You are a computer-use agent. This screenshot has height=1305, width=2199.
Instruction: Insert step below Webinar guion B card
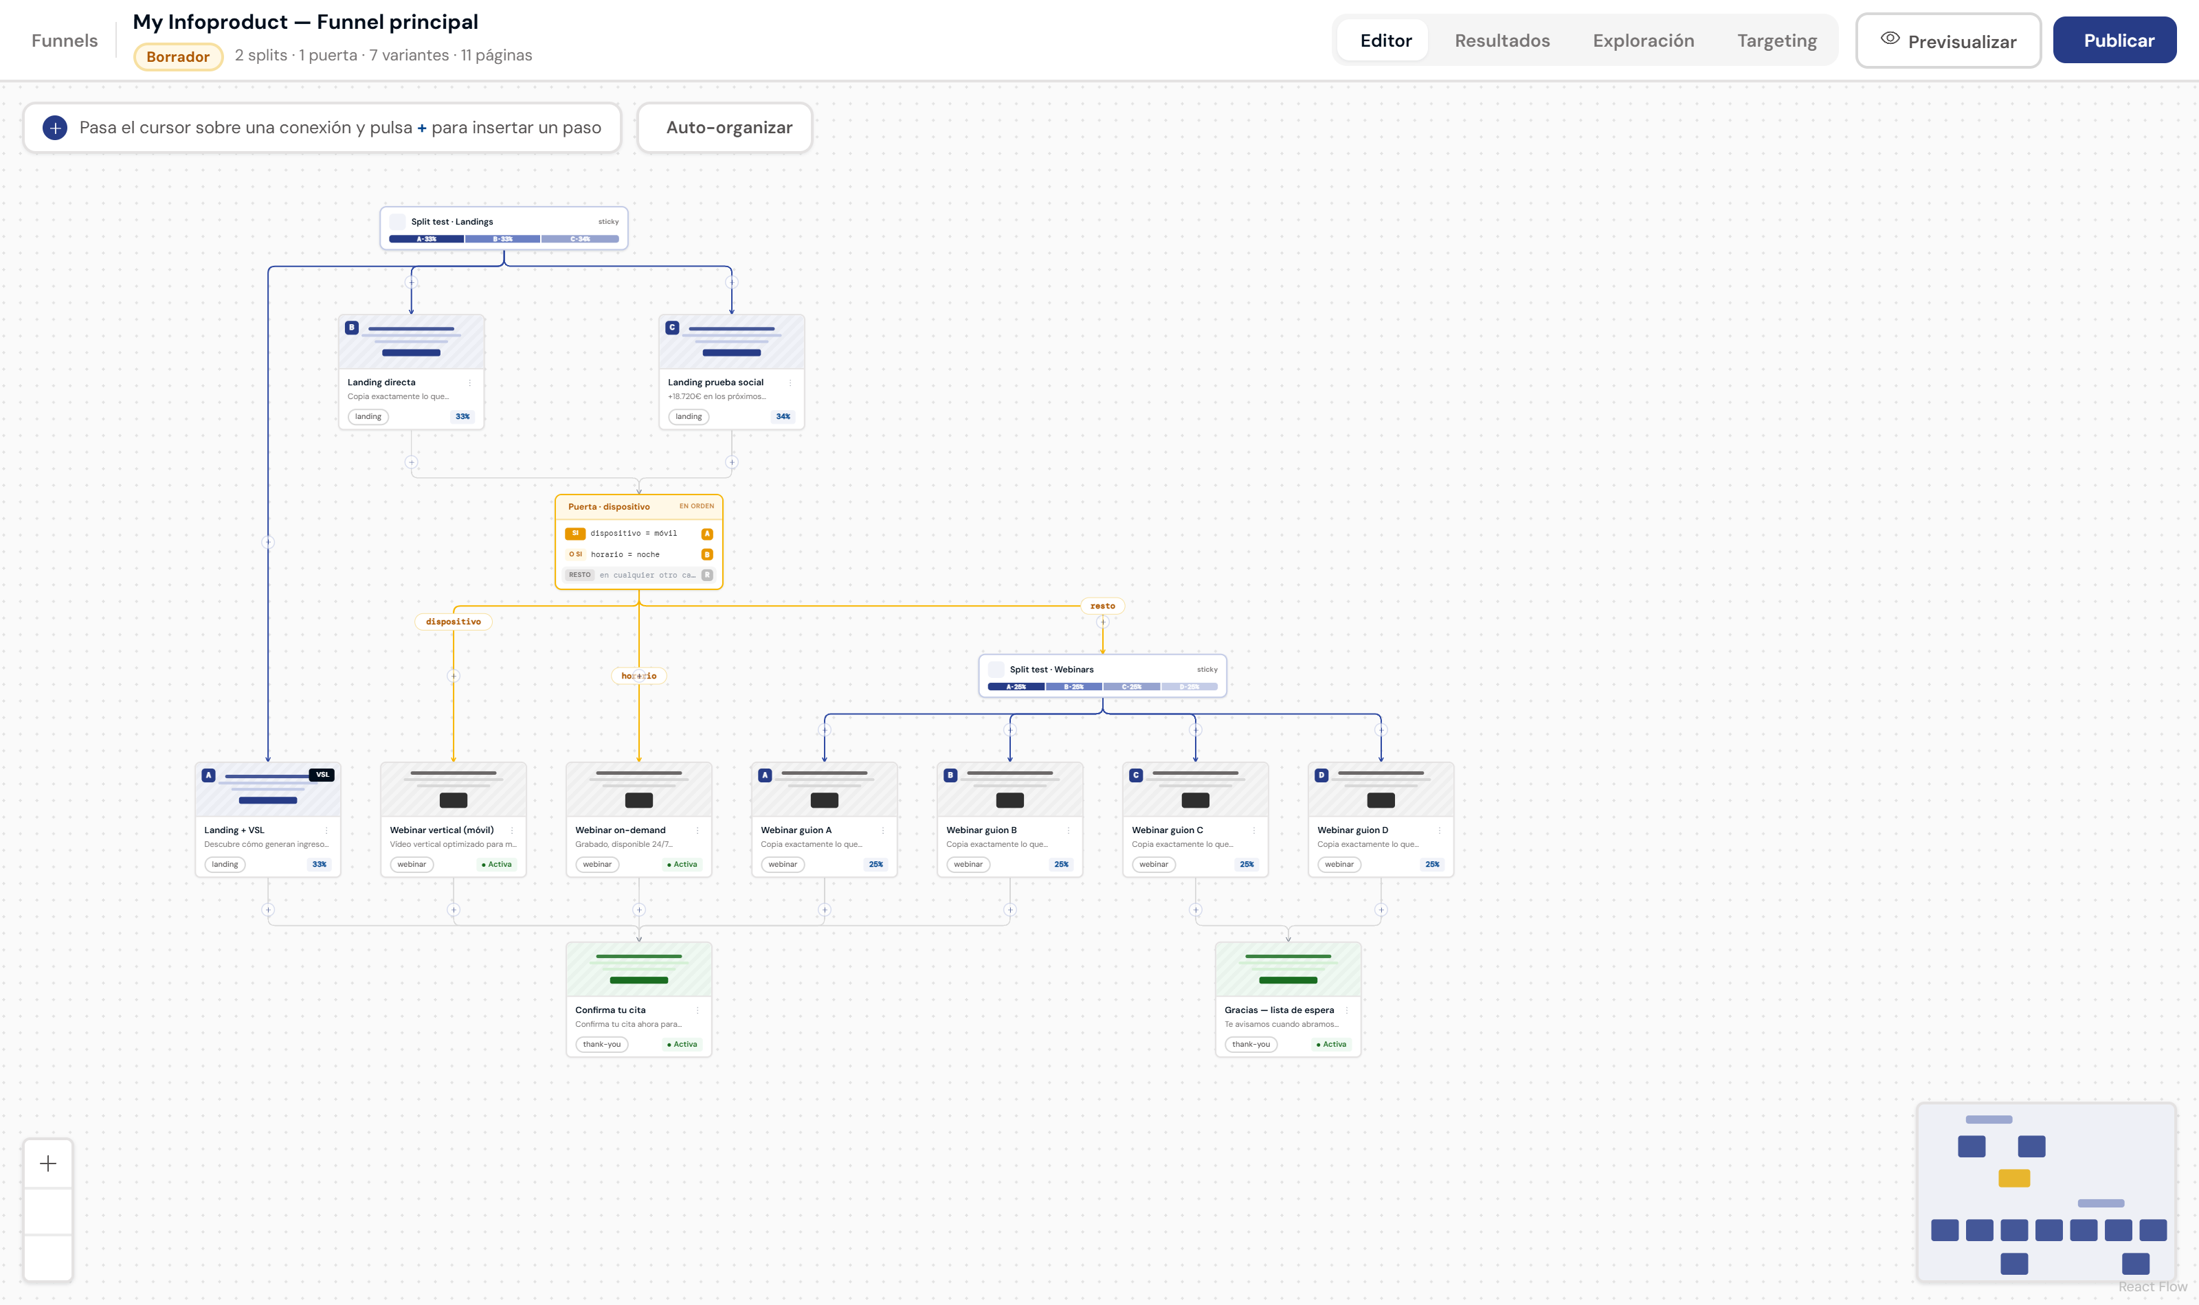pyautogui.click(x=1009, y=909)
